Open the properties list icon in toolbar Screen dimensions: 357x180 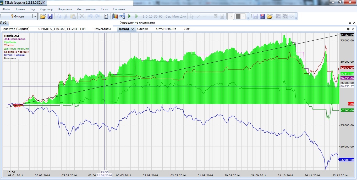pos(106,16)
